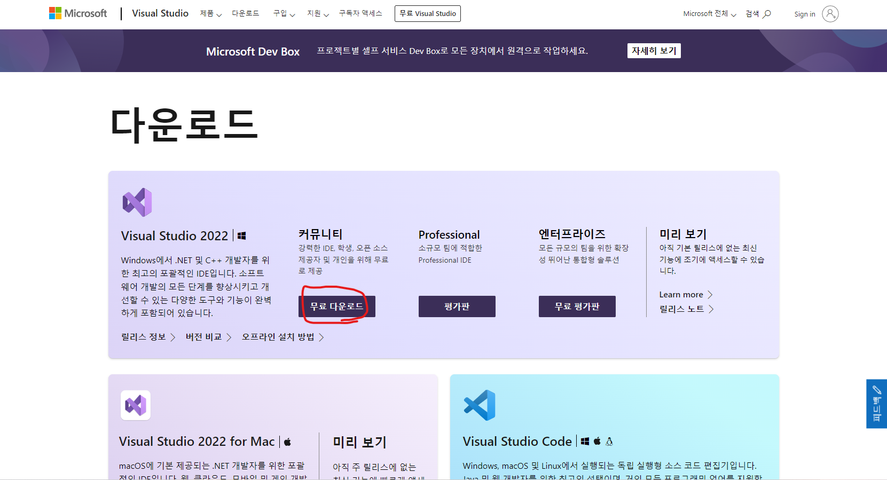
Task: Click the Windows icon beside Visual Studio Code
Action: point(585,441)
